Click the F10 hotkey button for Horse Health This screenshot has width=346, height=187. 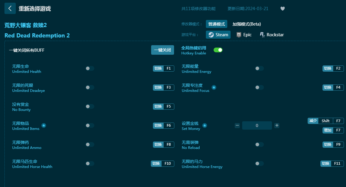(163, 164)
